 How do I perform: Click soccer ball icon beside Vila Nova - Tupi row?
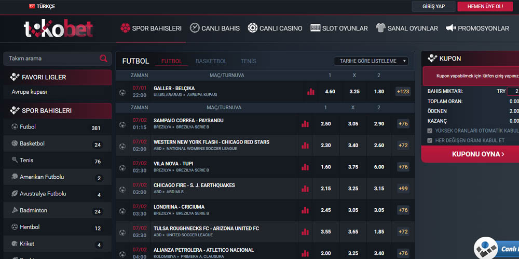click(122, 168)
